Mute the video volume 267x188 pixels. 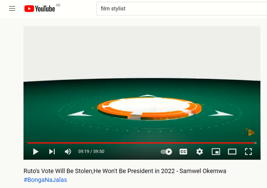(68, 152)
